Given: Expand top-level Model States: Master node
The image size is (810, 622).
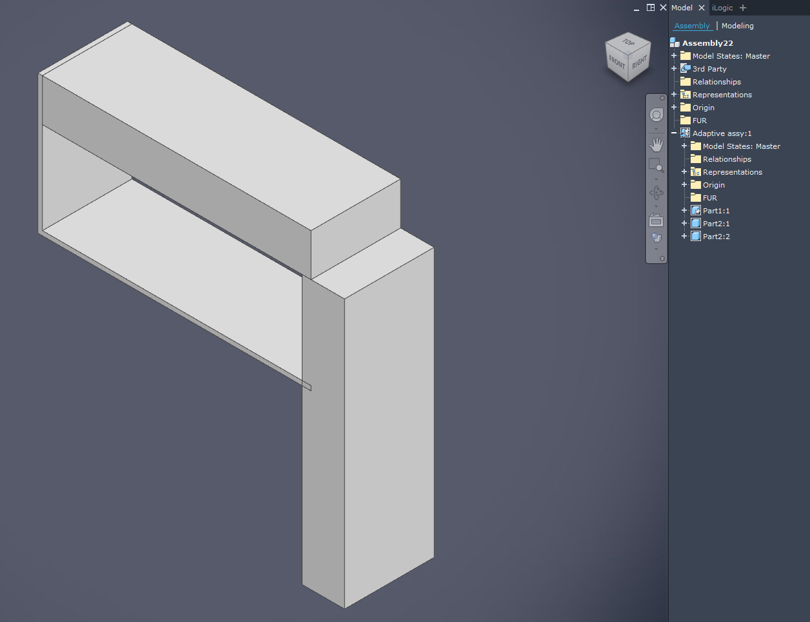Looking at the screenshot, I should tap(674, 55).
